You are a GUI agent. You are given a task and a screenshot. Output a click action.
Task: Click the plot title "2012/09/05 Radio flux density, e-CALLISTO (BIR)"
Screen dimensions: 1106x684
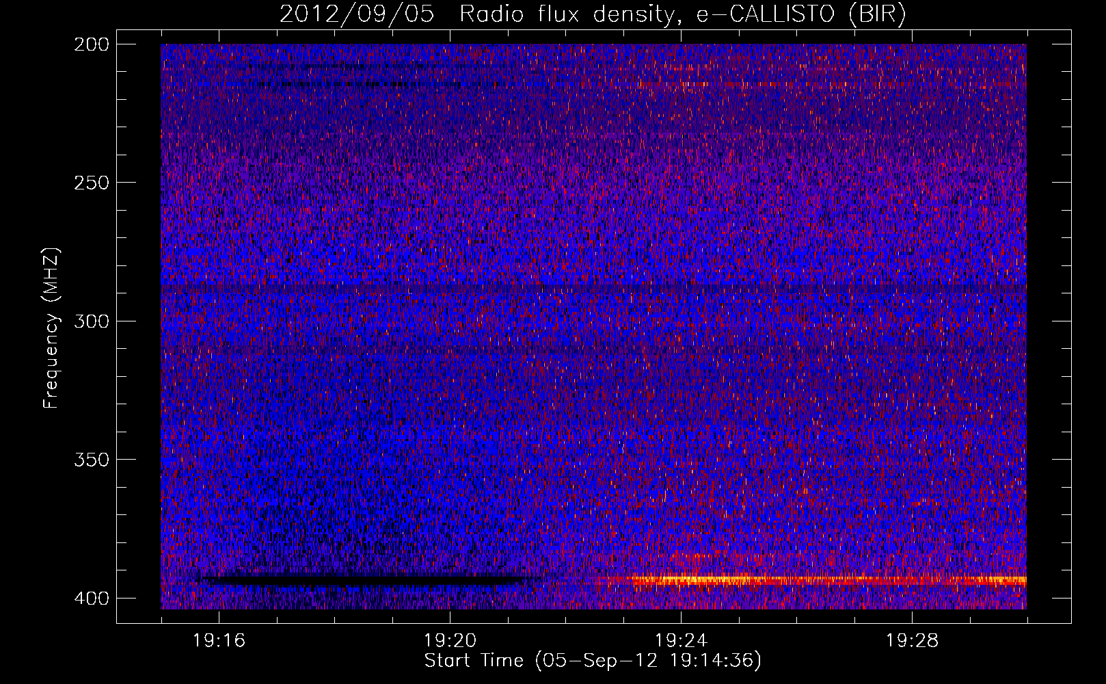click(x=593, y=14)
